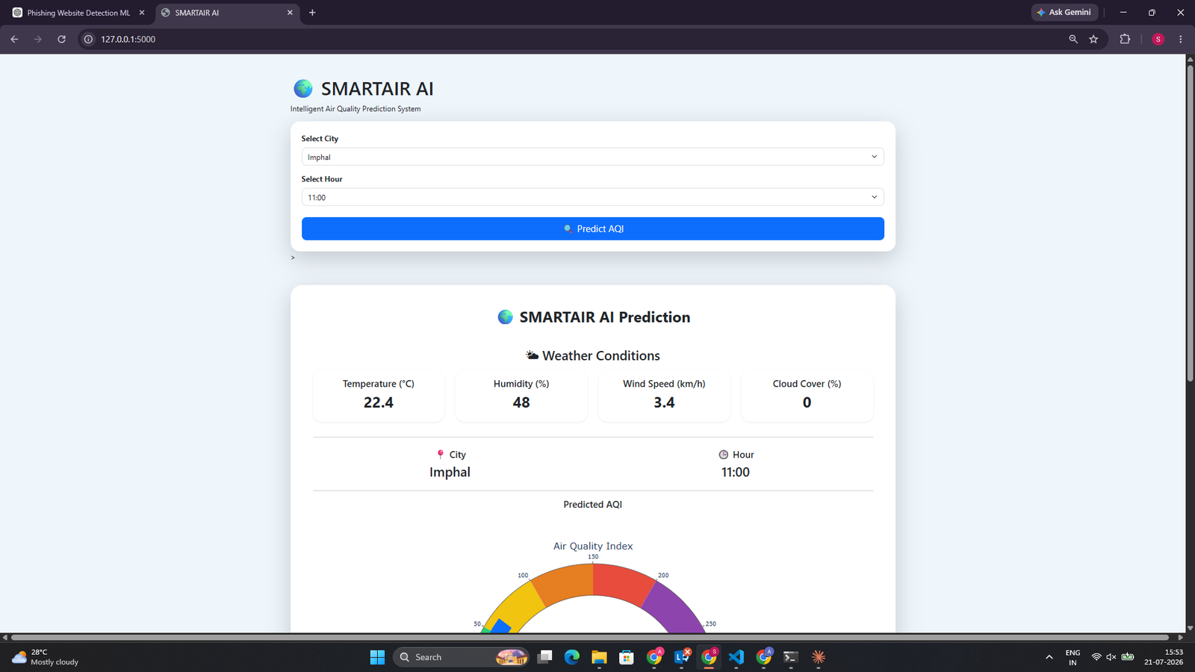Close the SMARTAIR AI tab
Image resolution: width=1195 pixels, height=672 pixels.
point(290,13)
